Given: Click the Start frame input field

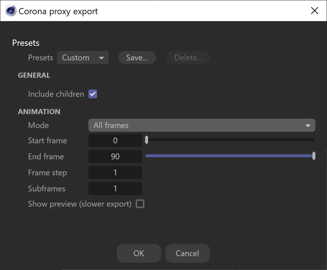Looking at the screenshot, I should pyautogui.click(x=115, y=140).
